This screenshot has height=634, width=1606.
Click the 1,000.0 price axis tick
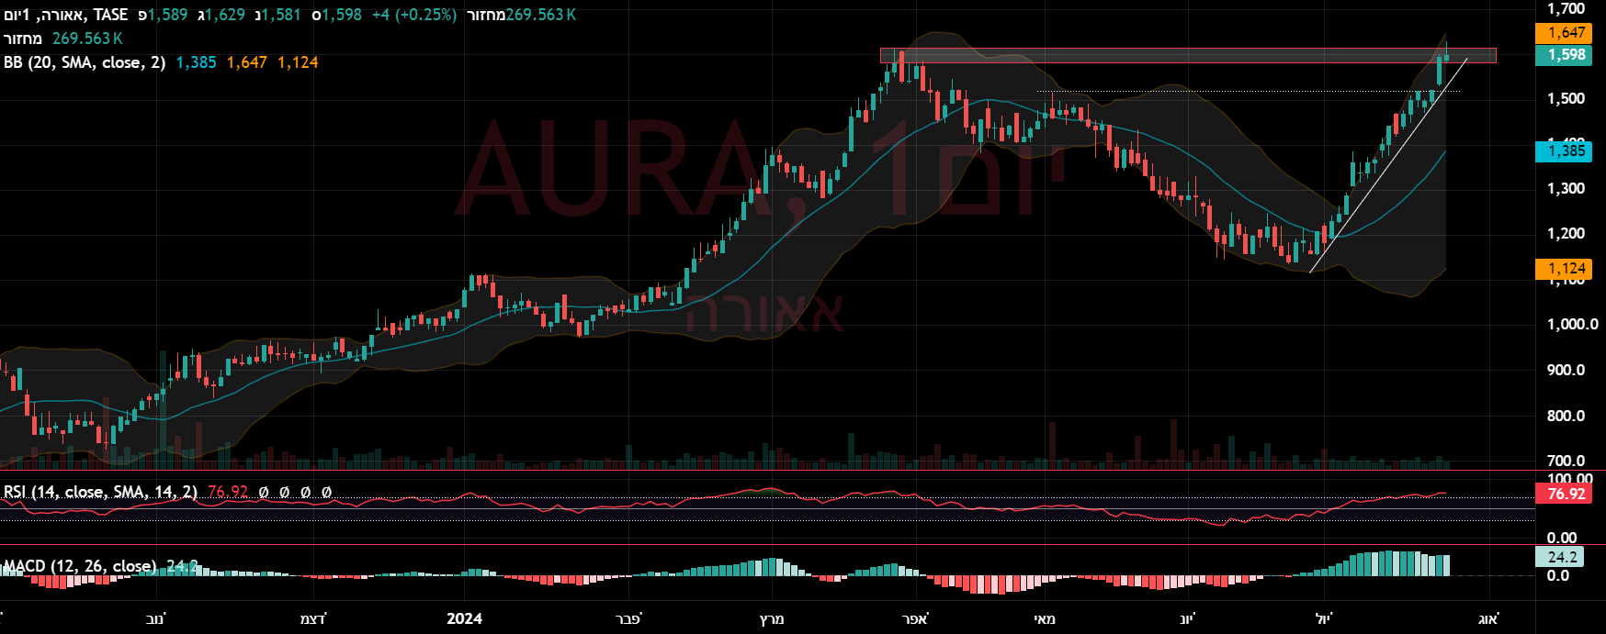(1572, 325)
